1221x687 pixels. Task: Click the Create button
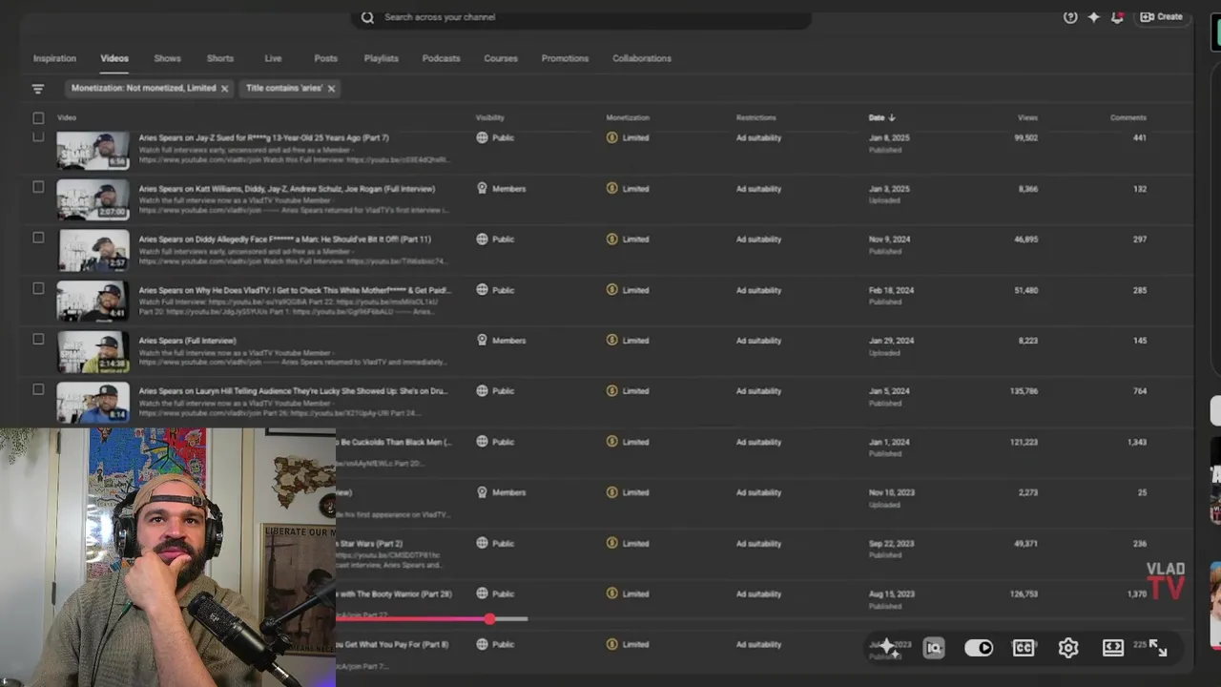[x=1161, y=17]
